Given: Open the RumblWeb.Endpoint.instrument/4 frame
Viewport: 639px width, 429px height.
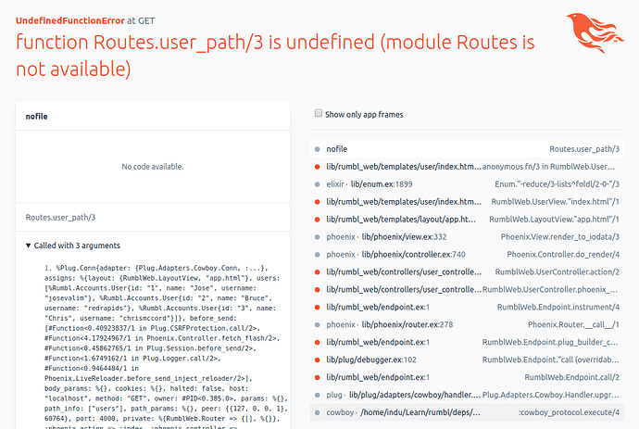Looking at the screenshot, I should 467,307.
